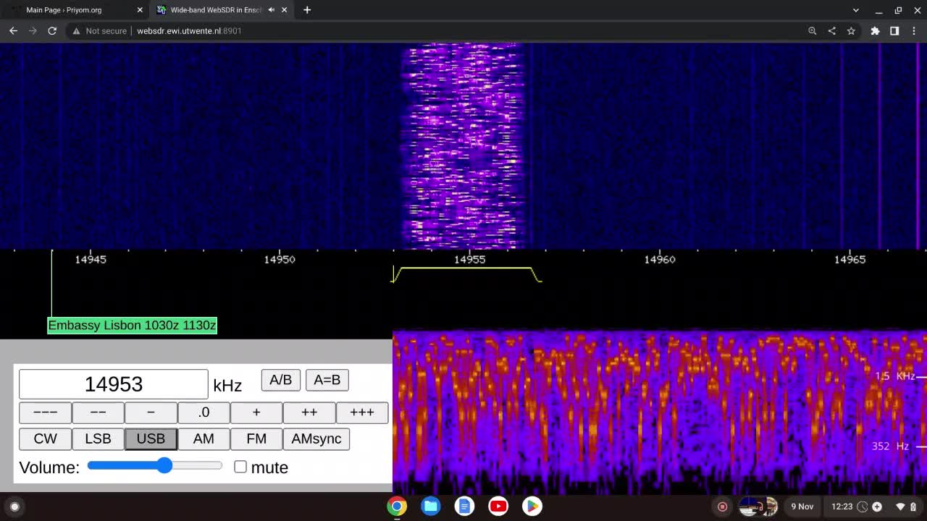Image resolution: width=927 pixels, height=521 pixels.
Task: Open the Extensions puzzle icon
Action: pos(875,31)
